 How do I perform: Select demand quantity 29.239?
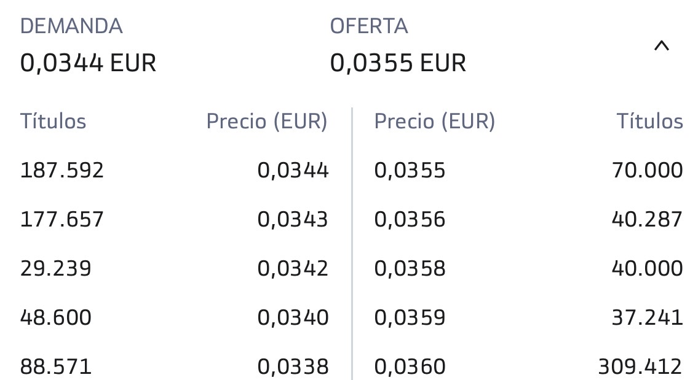pos(56,268)
